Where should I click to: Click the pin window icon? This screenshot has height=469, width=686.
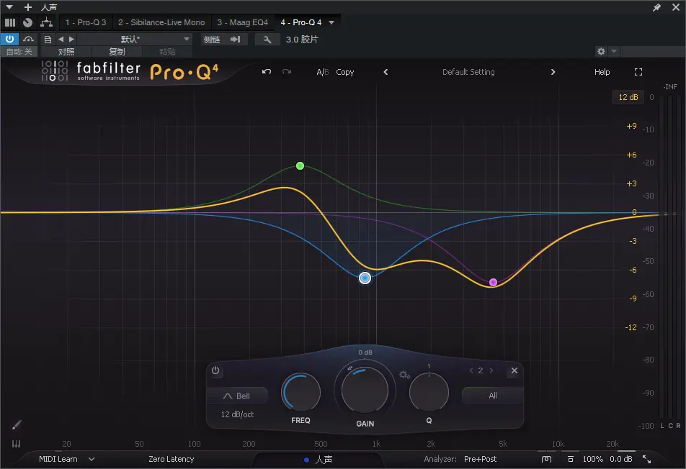point(656,7)
